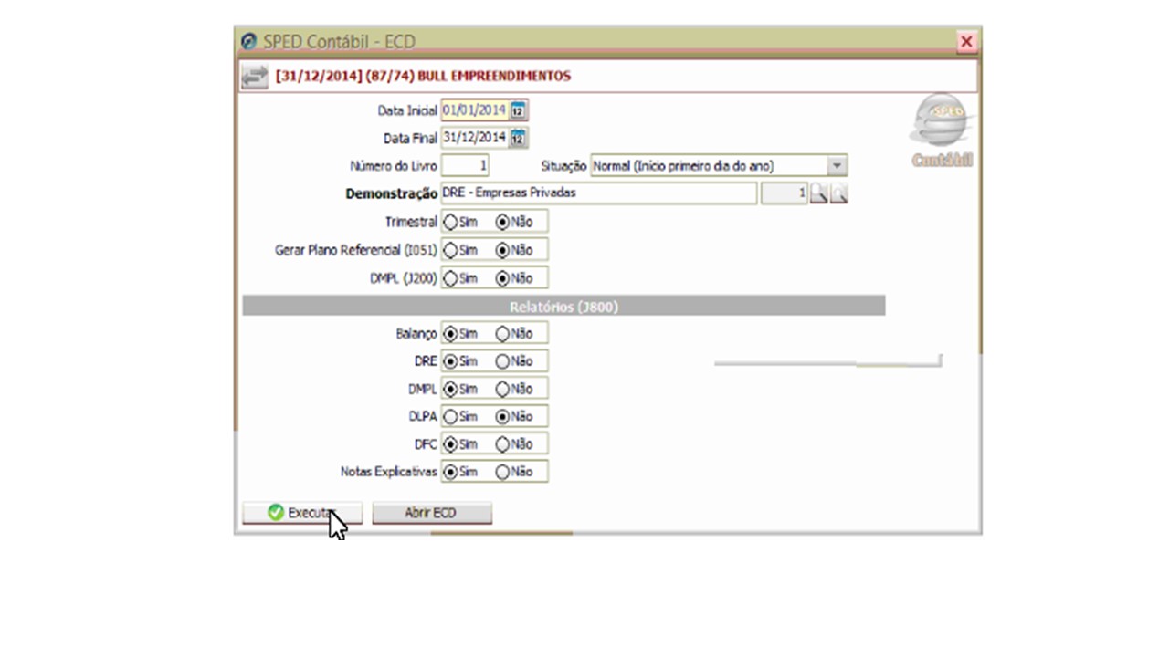Click the SPED Contábil app icon in title bar
1169x657 pixels.
pos(248,42)
